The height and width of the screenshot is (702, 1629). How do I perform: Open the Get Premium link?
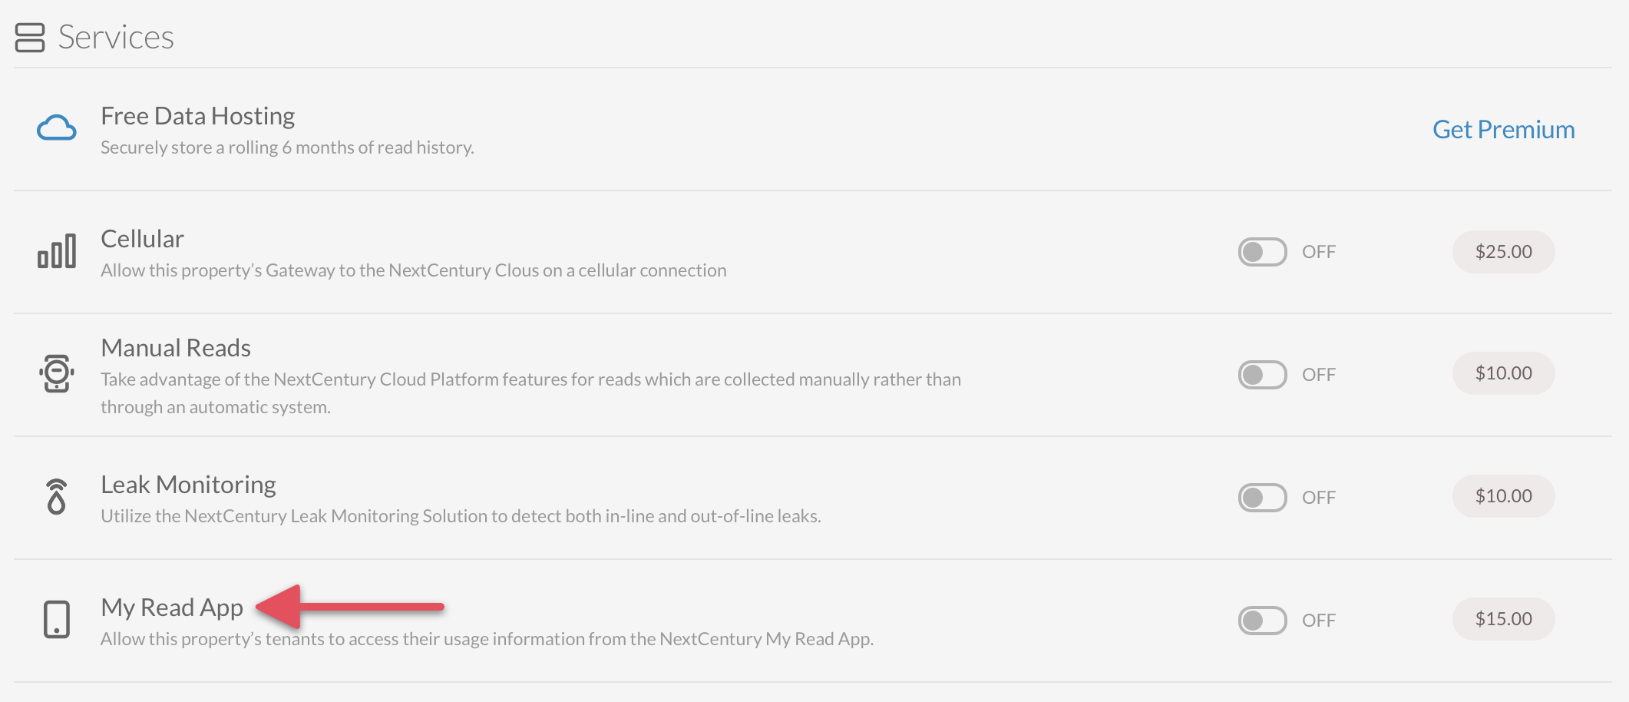(1503, 129)
